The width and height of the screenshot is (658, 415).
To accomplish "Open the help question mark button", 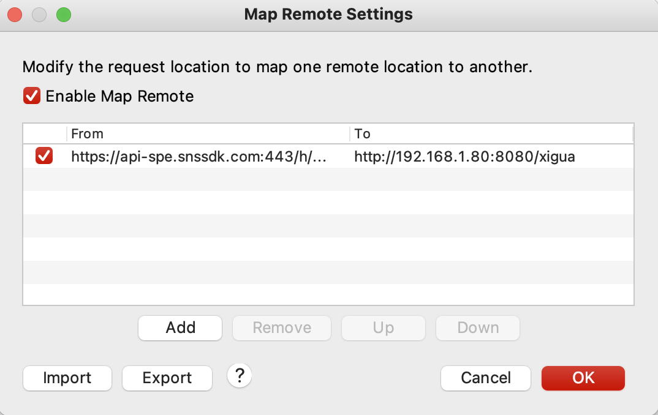I will pos(240,376).
